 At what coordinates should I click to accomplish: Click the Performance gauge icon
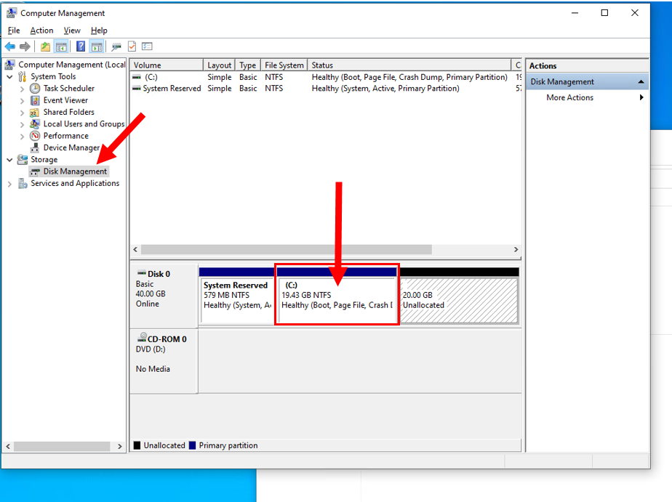pyautogui.click(x=35, y=136)
